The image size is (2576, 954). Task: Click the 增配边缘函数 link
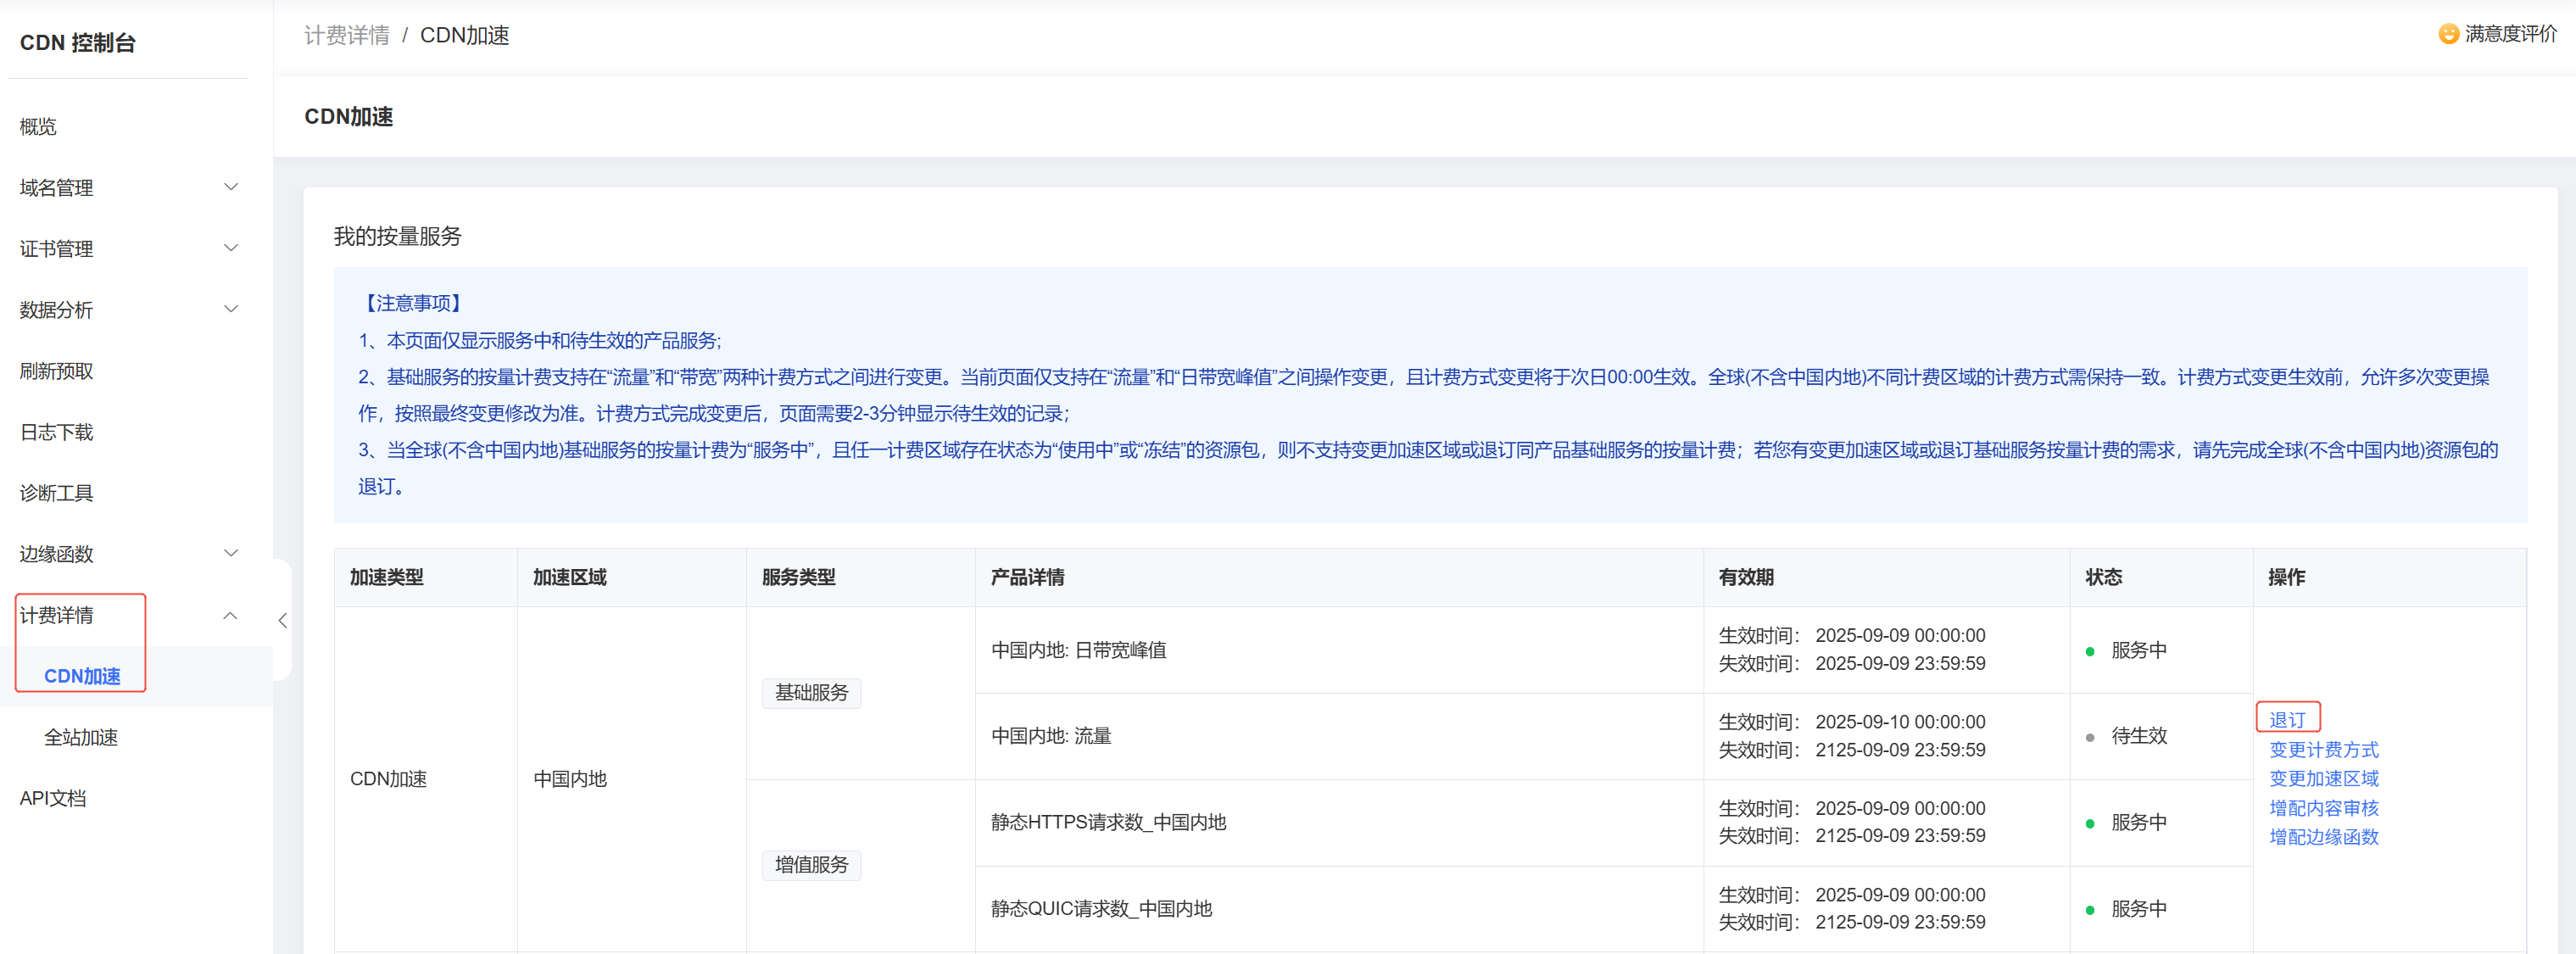click(2323, 836)
